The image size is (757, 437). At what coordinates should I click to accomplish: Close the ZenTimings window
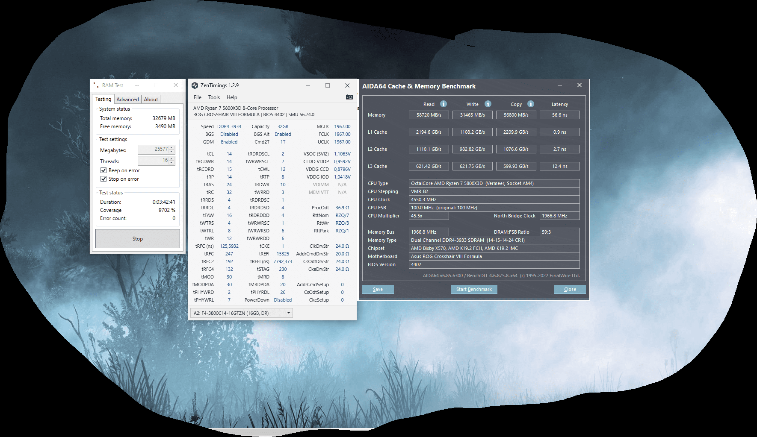(x=347, y=85)
